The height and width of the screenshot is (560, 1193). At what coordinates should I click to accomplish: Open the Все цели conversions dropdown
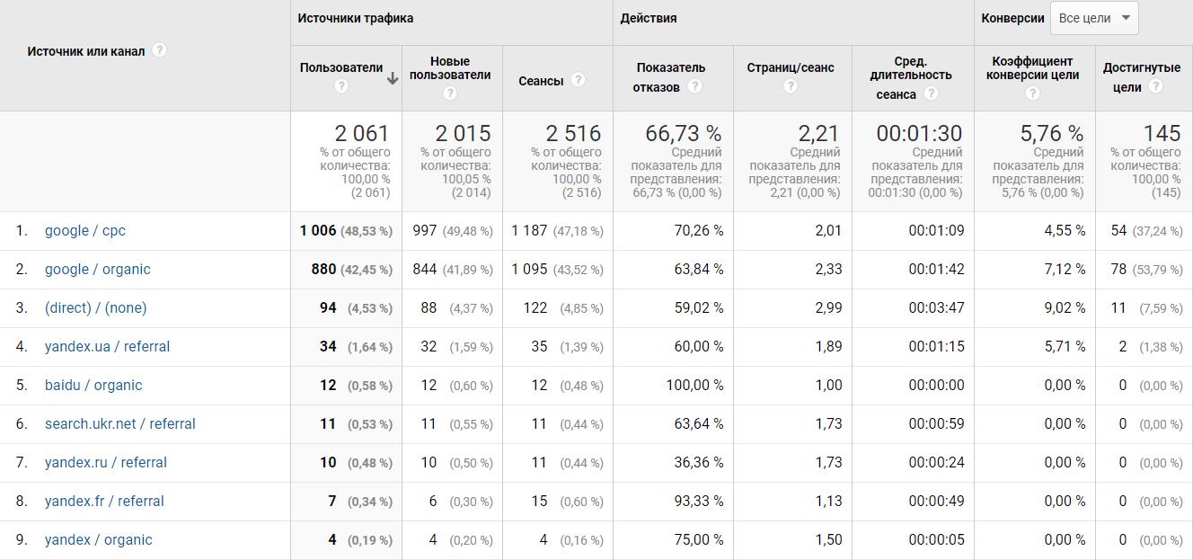coord(1094,18)
